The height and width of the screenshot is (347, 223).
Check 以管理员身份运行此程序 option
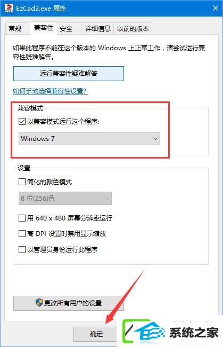point(22,250)
